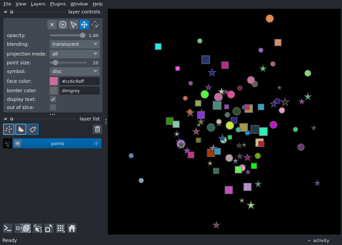This screenshot has height=245, width=342.
Task: Open the Window menu
Action: [79, 4]
